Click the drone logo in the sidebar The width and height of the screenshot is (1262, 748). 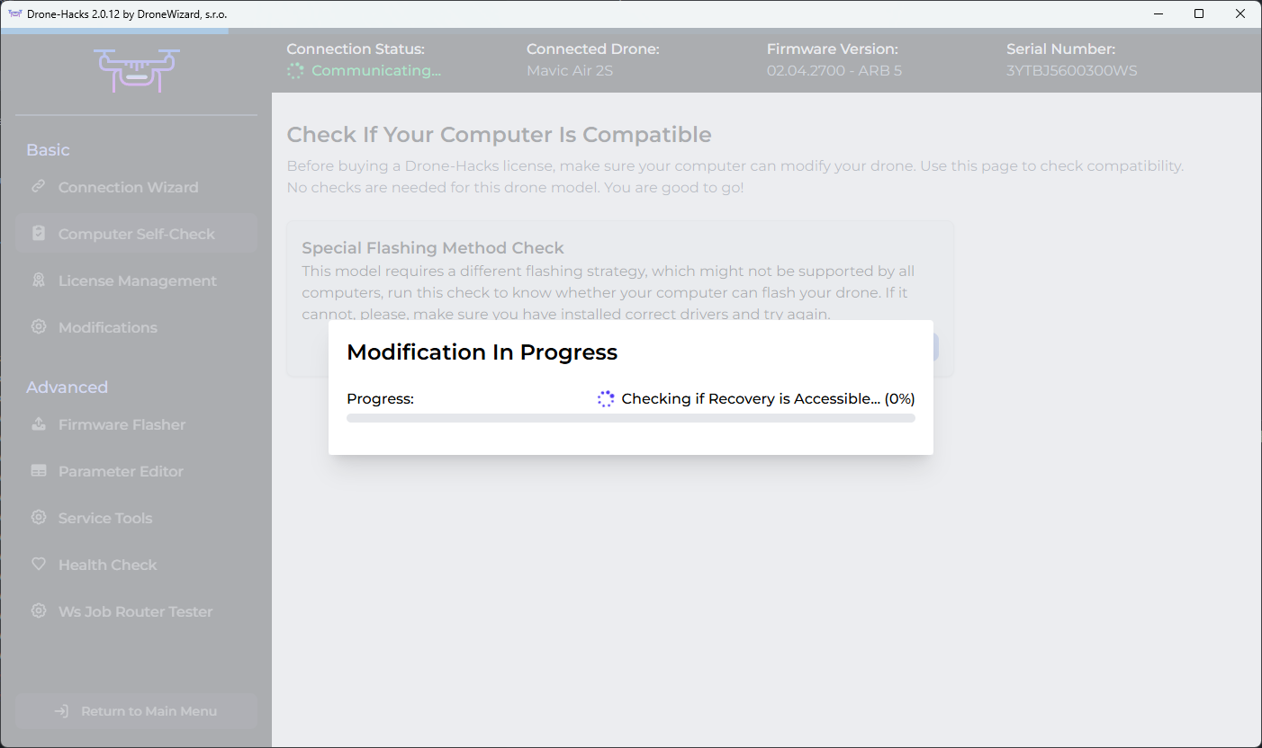(x=136, y=70)
